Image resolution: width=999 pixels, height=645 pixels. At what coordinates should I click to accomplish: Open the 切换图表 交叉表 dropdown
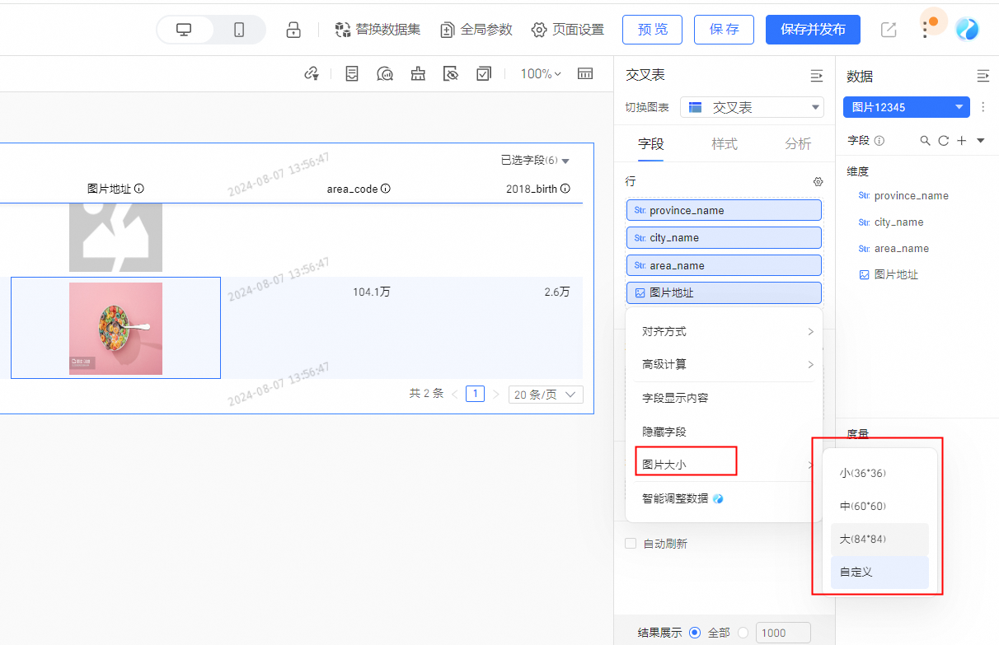(x=751, y=107)
